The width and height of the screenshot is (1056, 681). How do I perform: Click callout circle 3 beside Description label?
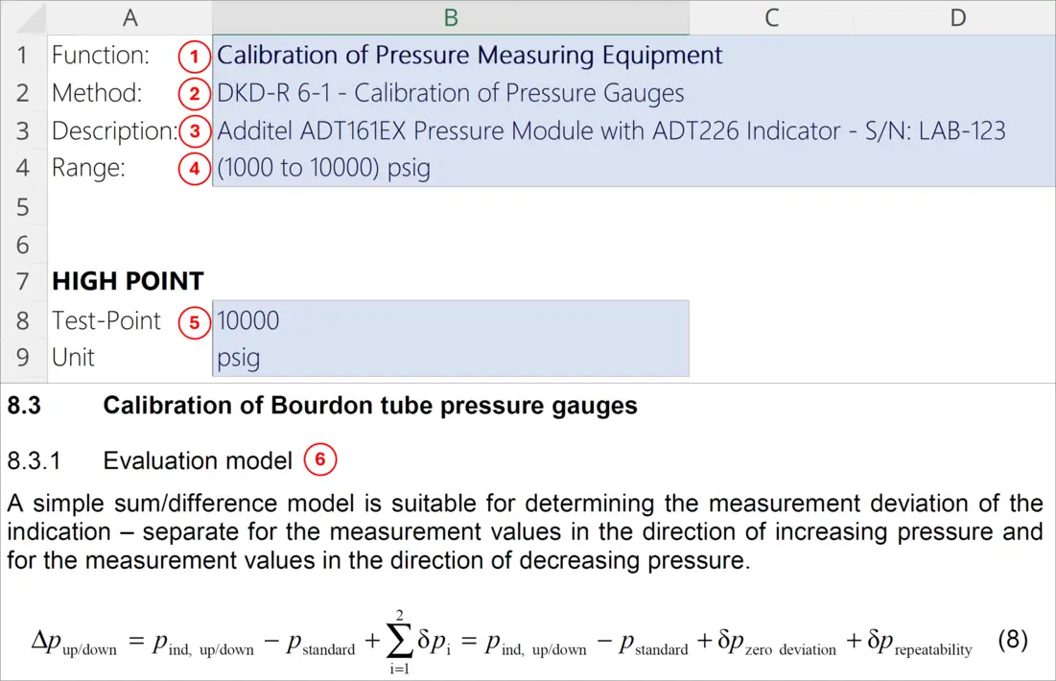click(194, 130)
